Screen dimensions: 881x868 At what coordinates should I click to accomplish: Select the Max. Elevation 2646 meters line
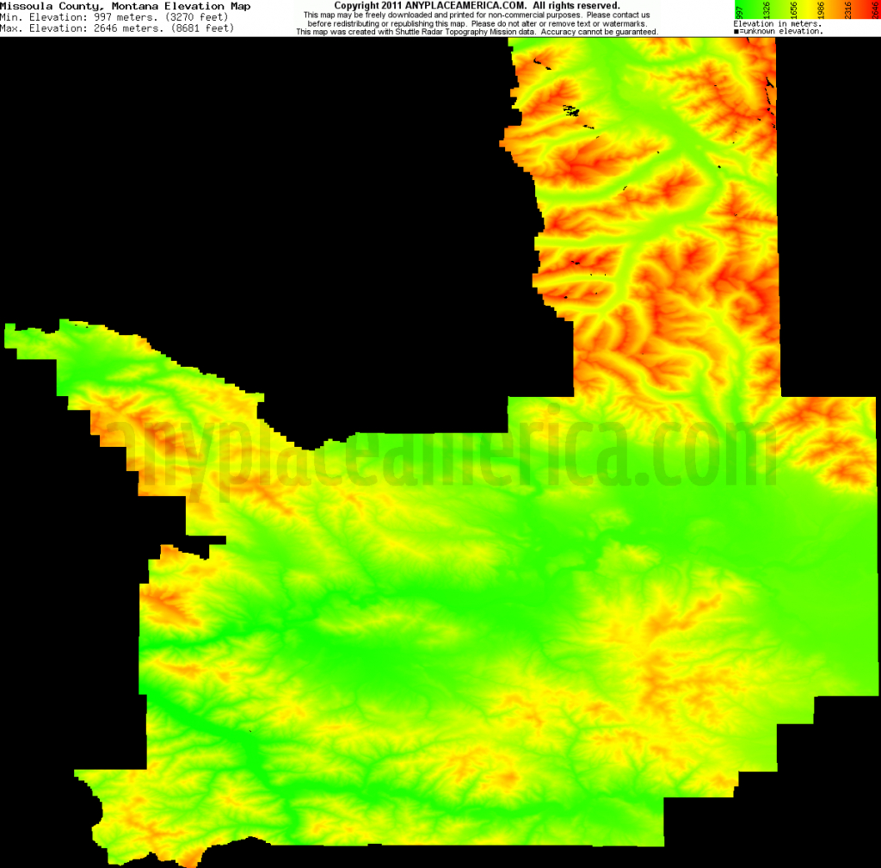tap(116, 28)
